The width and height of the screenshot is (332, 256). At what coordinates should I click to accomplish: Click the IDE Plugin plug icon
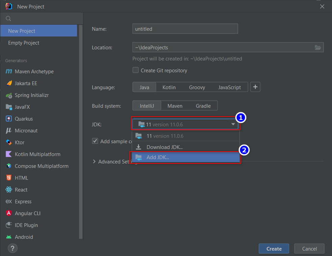click(9, 225)
